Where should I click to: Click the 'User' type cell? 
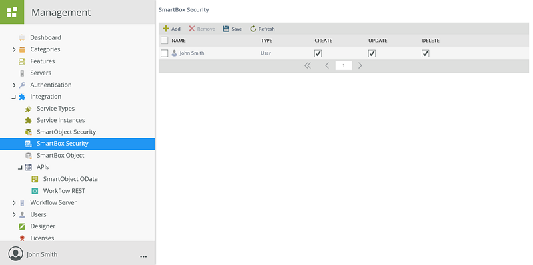[x=266, y=53]
